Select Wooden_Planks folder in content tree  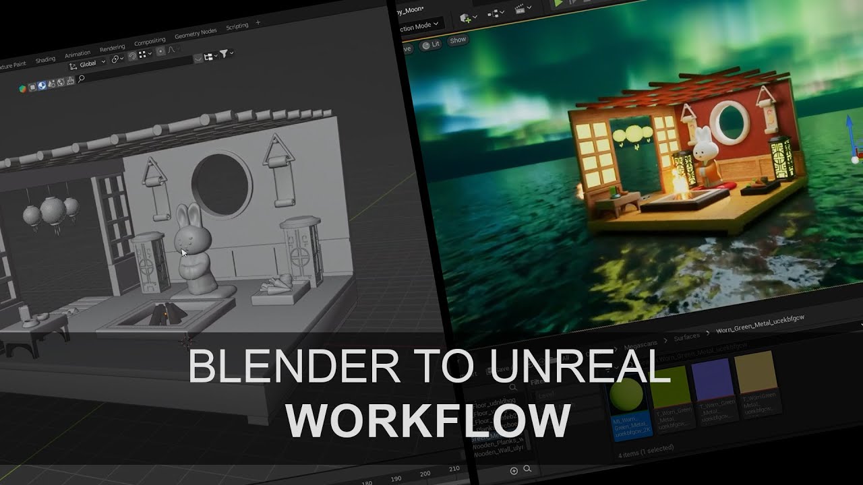(x=498, y=445)
